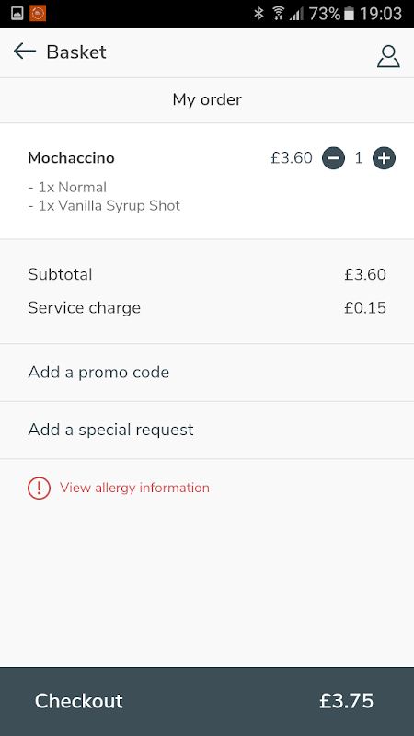Tap the image notification icon

17,13
